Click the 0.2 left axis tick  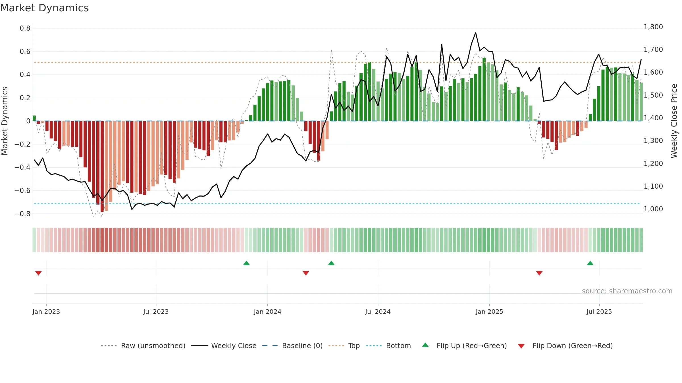coord(25,98)
